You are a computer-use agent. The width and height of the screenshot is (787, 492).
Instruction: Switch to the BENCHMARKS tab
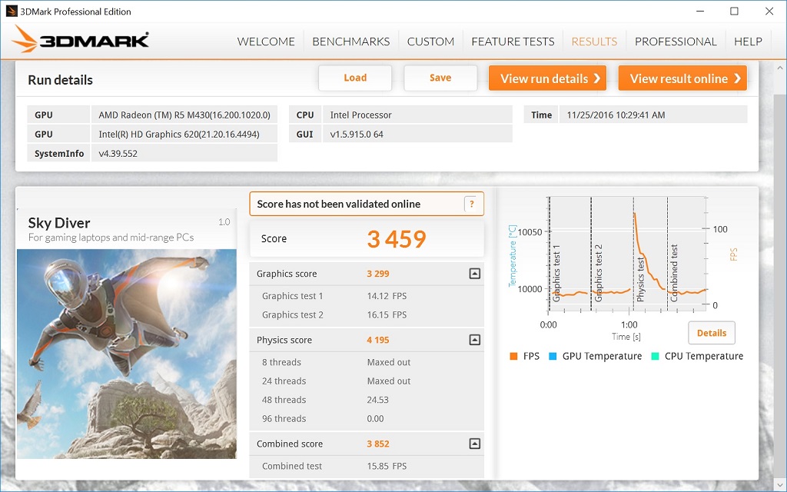click(350, 42)
